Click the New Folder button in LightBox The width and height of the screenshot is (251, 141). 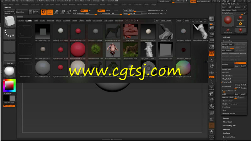(x=166, y=20)
